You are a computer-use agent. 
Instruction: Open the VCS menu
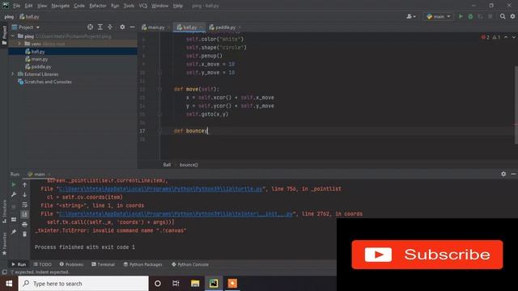coord(143,6)
